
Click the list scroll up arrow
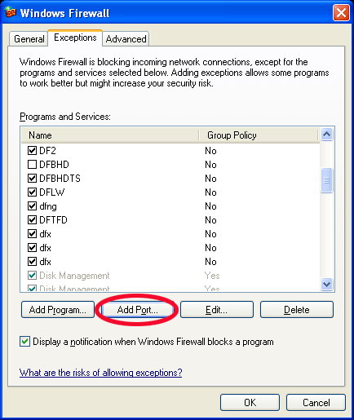pyautogui.click(x=326, y=135)
